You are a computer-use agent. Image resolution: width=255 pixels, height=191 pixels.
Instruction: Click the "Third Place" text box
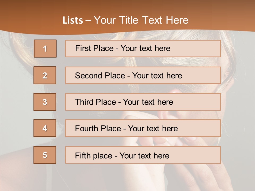point(143,102)
